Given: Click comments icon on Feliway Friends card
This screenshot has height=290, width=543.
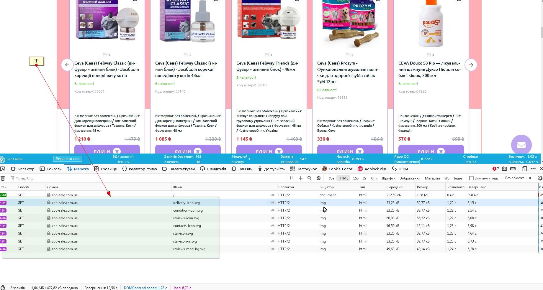Looking at the screenshot, I should pyautogui.click(x=267, y=55).
